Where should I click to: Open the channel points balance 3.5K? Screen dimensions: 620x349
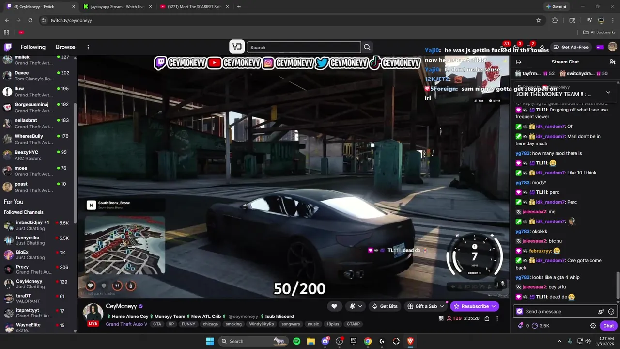point(541,326)
